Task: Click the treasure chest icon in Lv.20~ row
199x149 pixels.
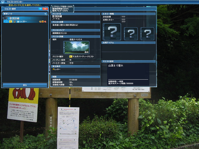Action: (x=43, y=22)
